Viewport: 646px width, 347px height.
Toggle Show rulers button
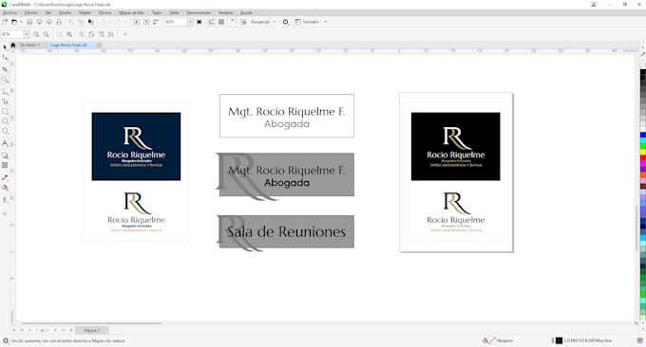[x=212, y=22]
